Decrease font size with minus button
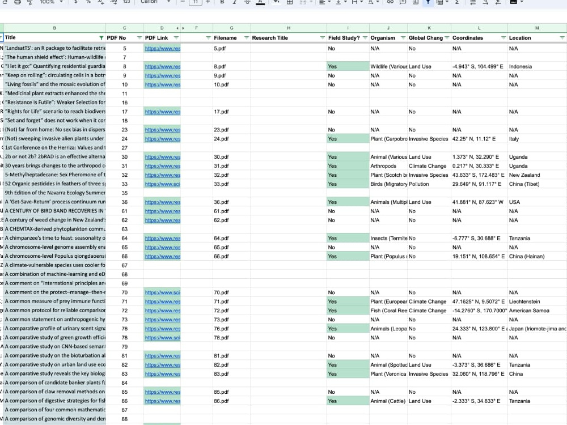 pos(183,2)
